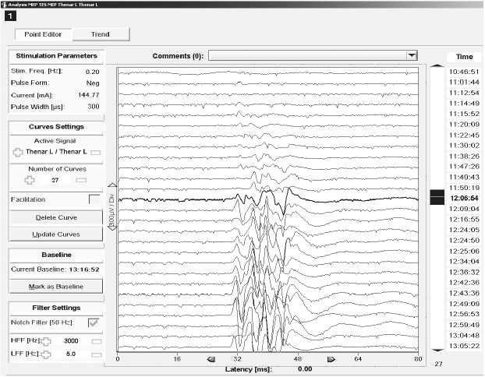The width and height of the screenshot is (485, 377).
Task: Increase the Number of Curves with plus icon
Action: pyautogui.click(x=30, y=180)
